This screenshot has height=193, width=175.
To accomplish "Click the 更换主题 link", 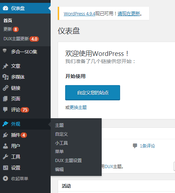I will (78, 108).
